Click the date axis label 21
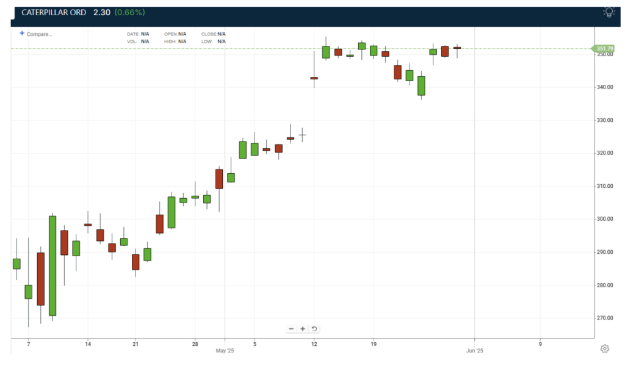625x366 pixels. 135,344
